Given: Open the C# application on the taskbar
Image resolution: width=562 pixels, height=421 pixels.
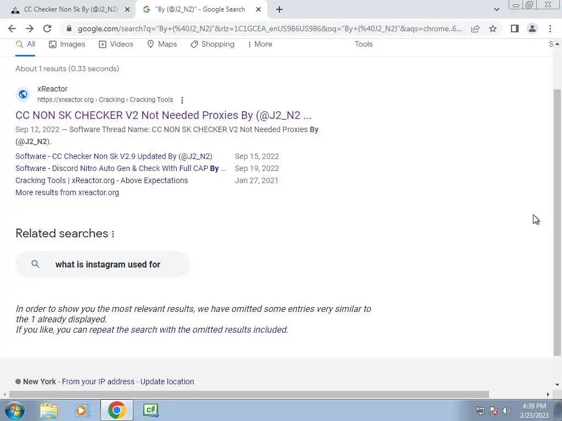Looking at the screenshot, I should [150, 410].
